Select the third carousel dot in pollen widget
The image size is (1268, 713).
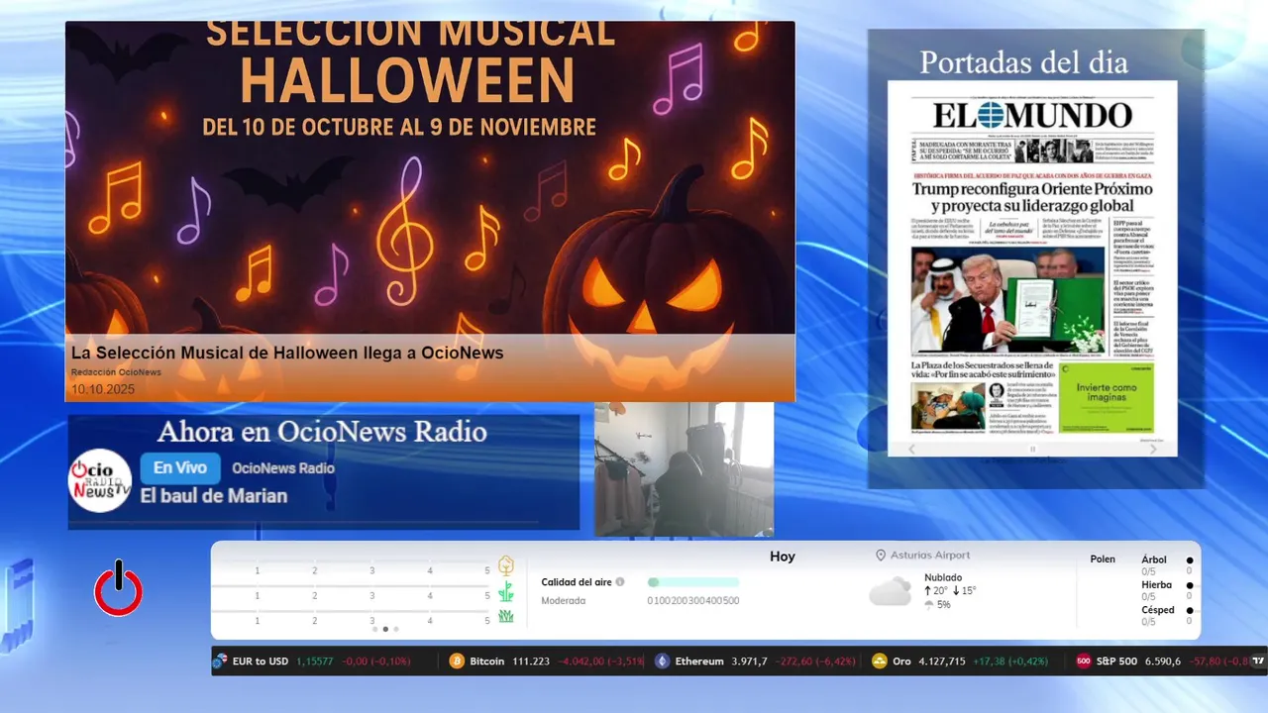(x=396, y=629)
